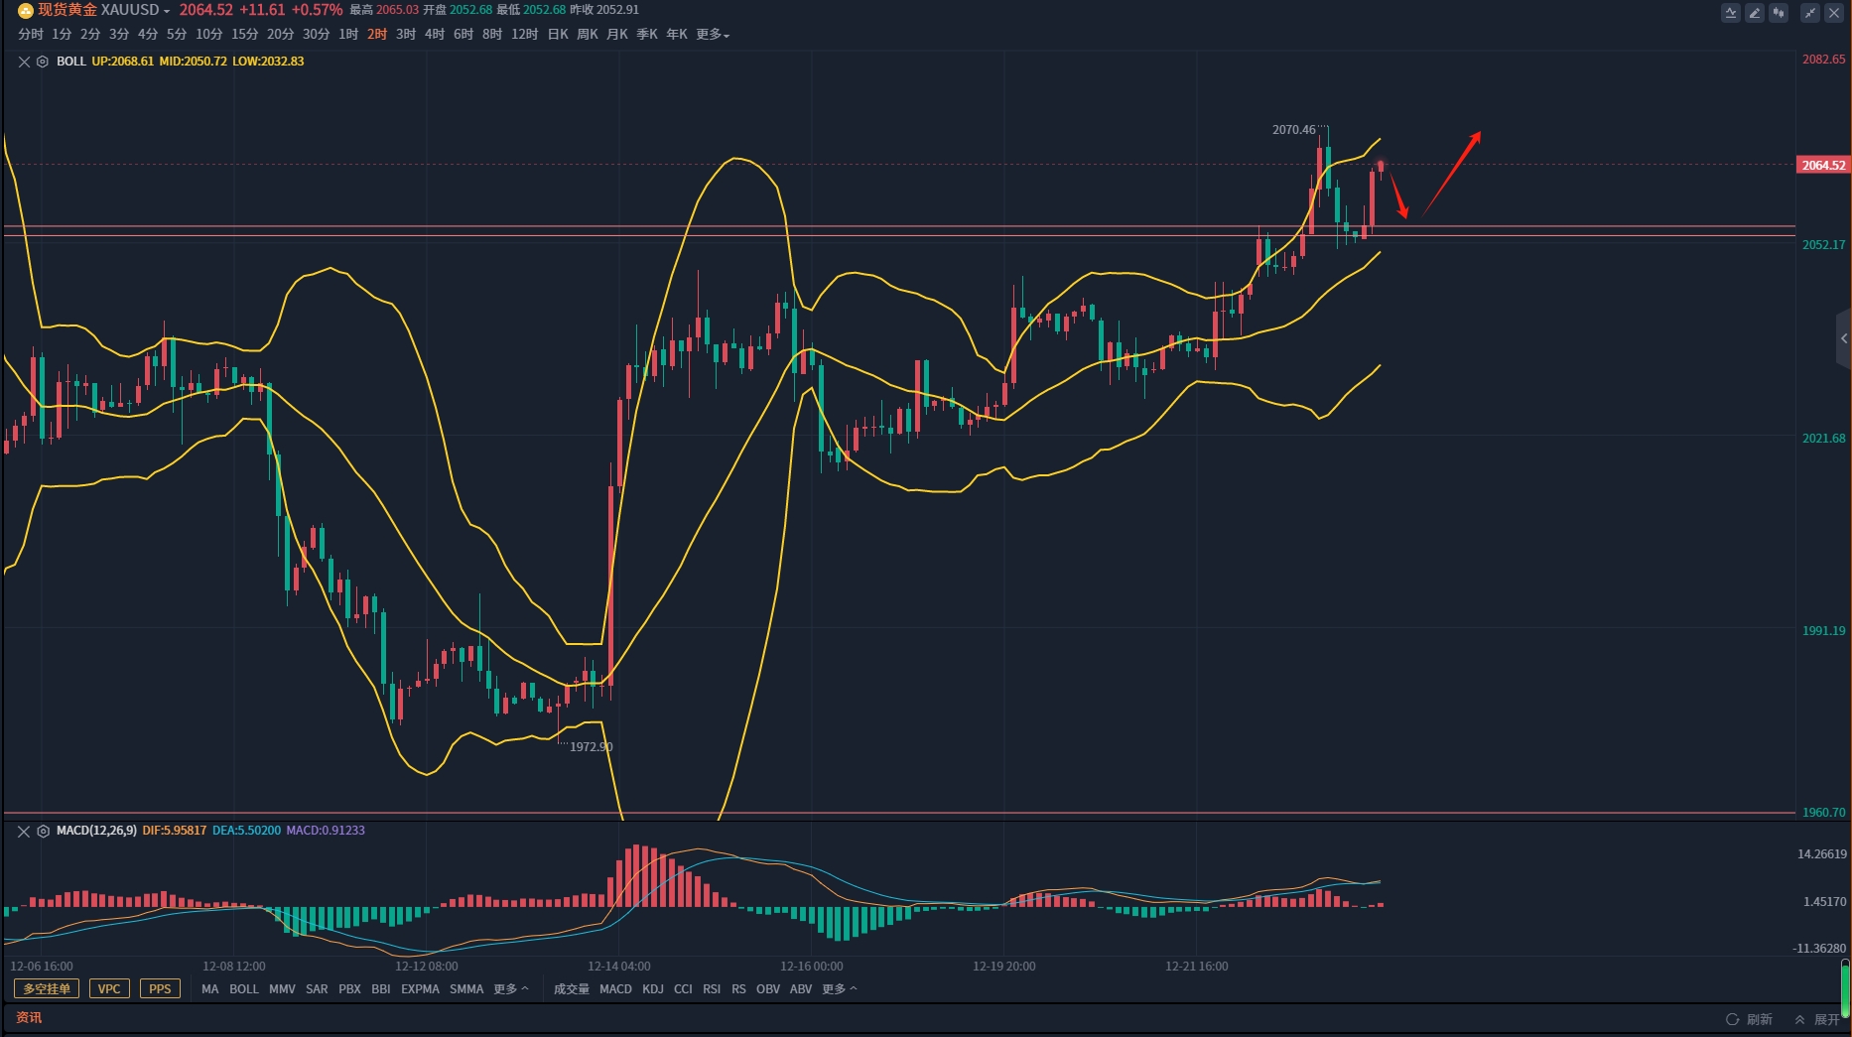
Task: Close the BOLL indicator with its X
Action: click(x=24, y=62)
